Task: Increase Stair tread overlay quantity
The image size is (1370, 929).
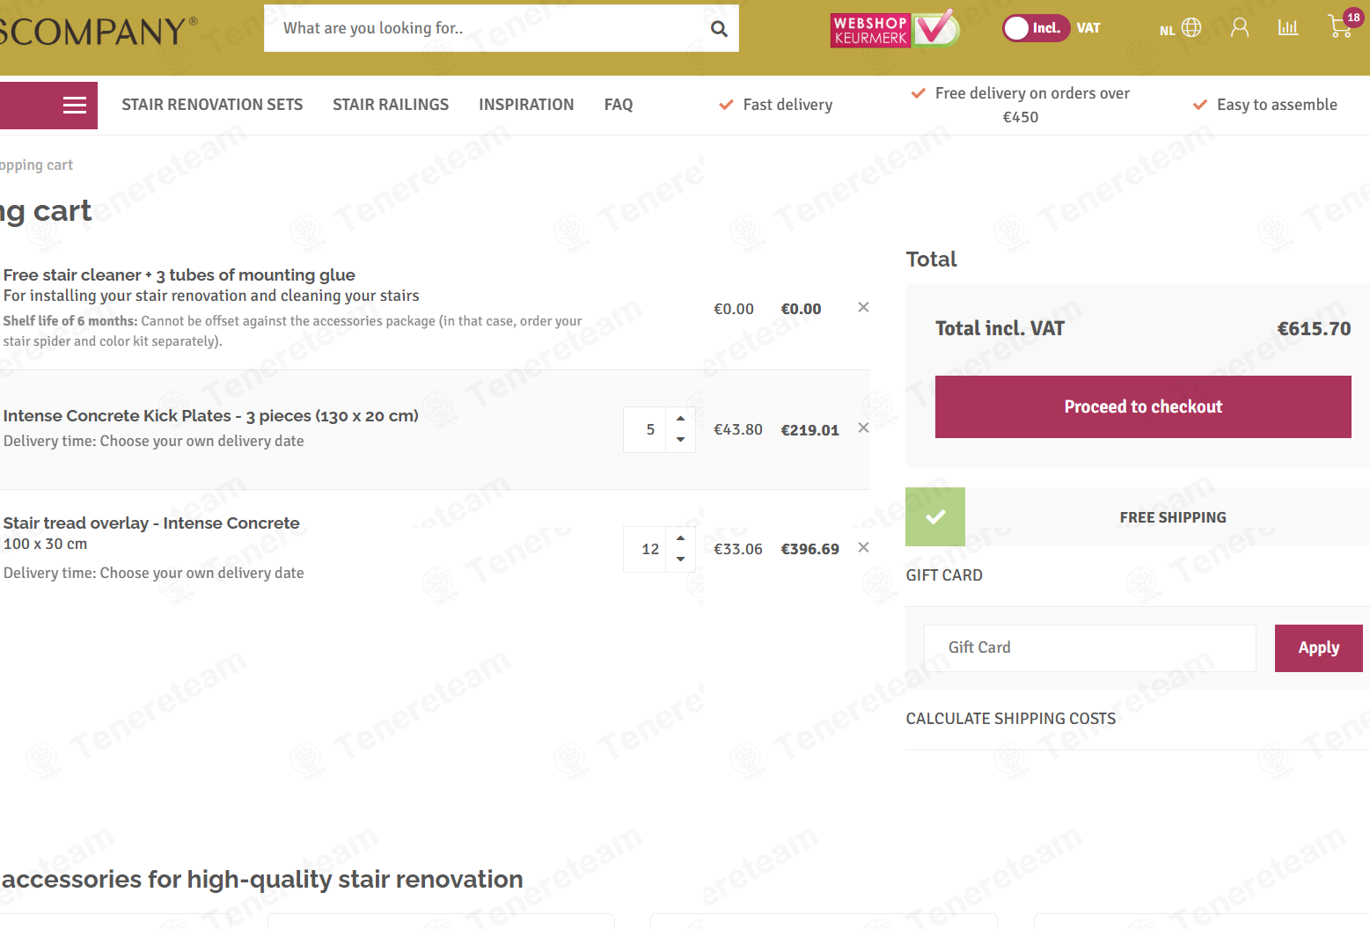Action: point(680,538)
